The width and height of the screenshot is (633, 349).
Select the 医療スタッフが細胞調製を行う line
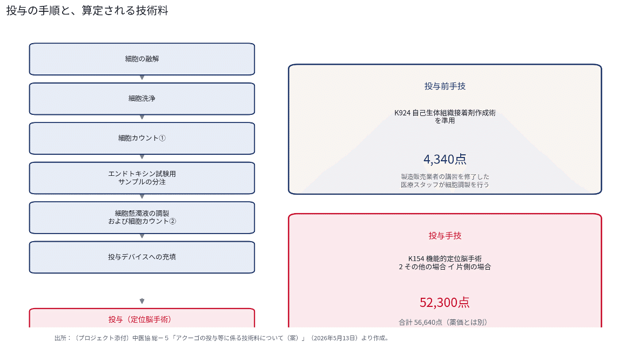coord(445,184)
